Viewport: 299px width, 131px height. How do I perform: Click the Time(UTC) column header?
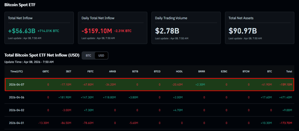17,71
